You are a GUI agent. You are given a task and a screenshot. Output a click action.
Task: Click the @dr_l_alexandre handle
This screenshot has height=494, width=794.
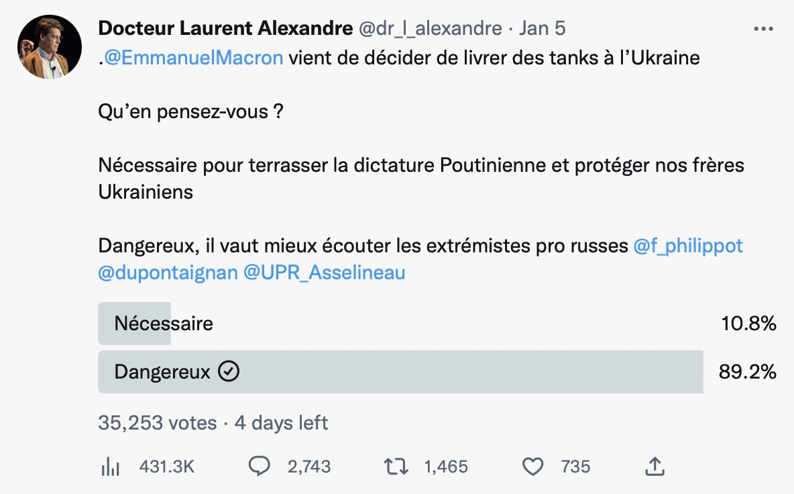pyautogui.click(x=431, y=28)
